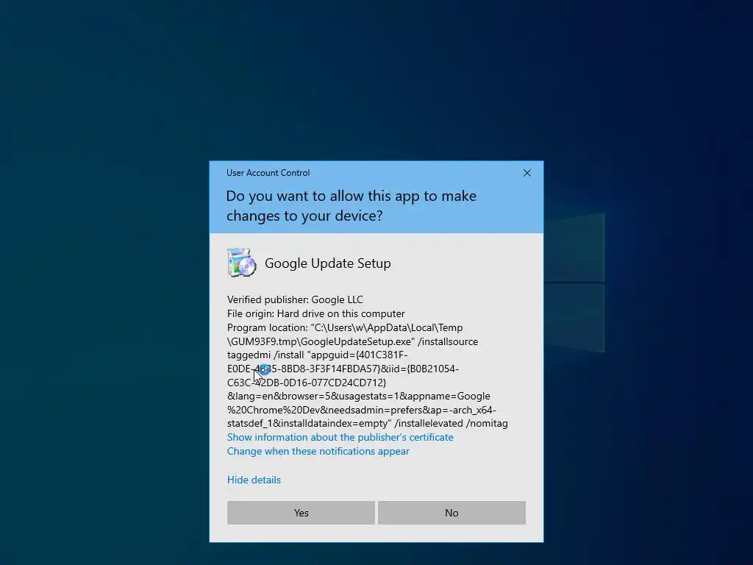This screenshot has width=753, height=565.
Task: Click the taggedmi /install appguid line
Action: pos(318,355)
